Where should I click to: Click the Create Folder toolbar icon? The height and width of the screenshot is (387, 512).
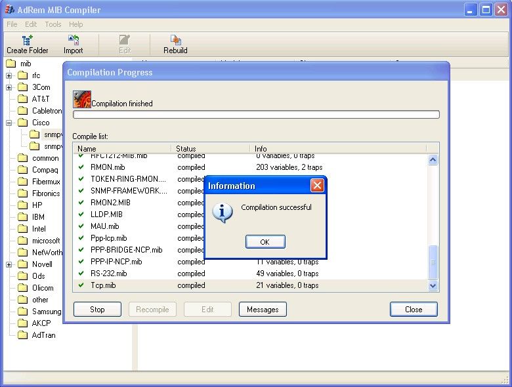click(28, 41)
